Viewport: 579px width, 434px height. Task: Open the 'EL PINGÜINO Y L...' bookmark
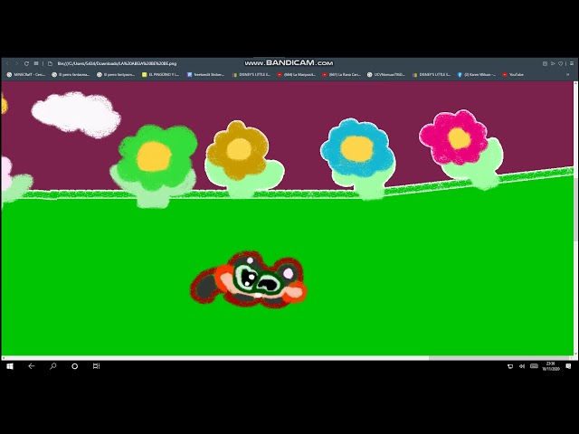coord(161,74)
